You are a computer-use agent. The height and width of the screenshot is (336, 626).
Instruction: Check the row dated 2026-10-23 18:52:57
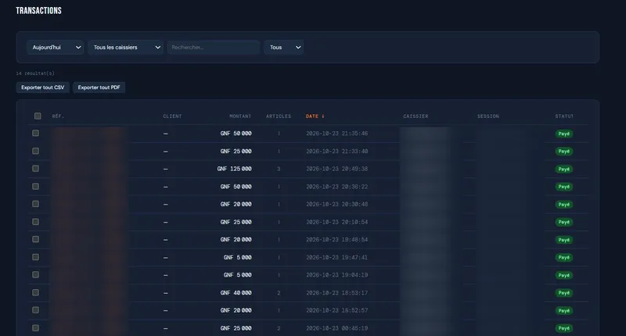pyautogui.click(x=35, y=310)
